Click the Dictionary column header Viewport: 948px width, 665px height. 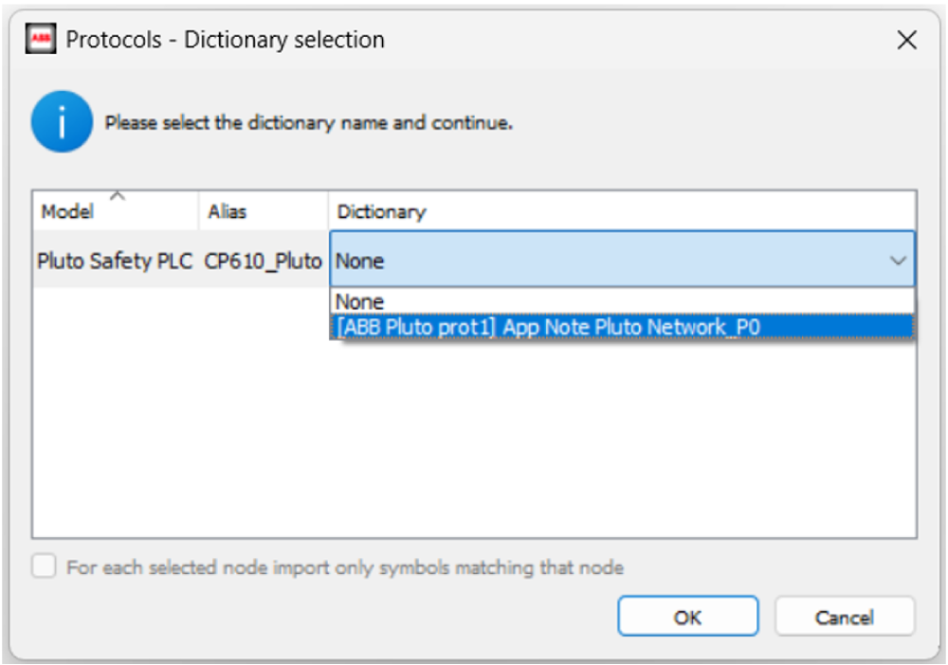(x=622, y=211)
